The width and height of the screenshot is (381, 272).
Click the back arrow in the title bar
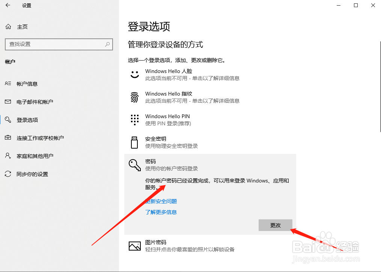click(x=8, y=6)
